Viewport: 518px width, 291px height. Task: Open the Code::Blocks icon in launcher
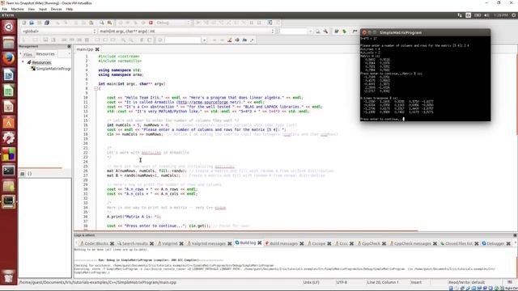click(x=9, y=154)
